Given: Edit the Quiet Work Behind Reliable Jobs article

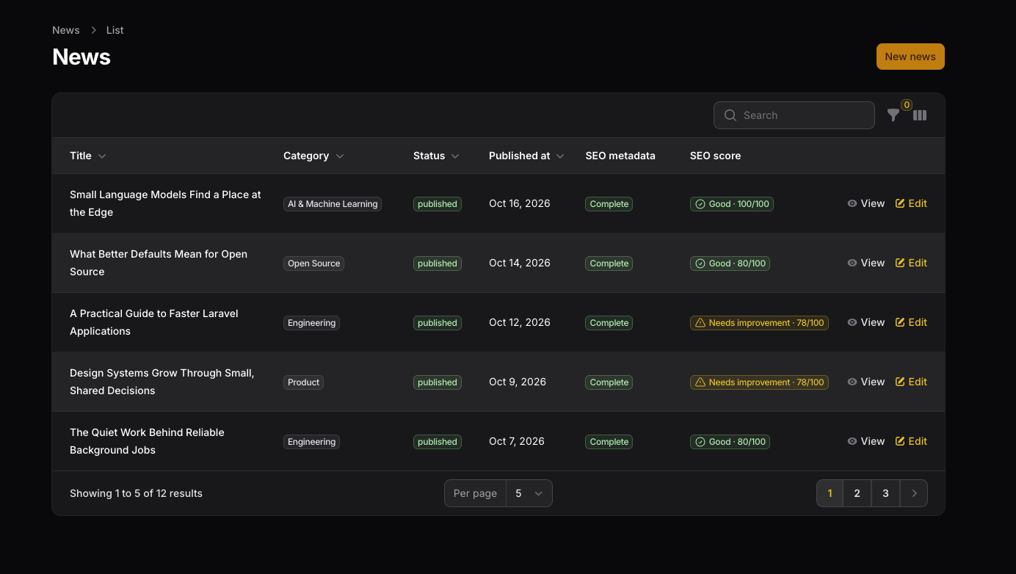Looking at the screenshot, I should click(x=911, y=441).
